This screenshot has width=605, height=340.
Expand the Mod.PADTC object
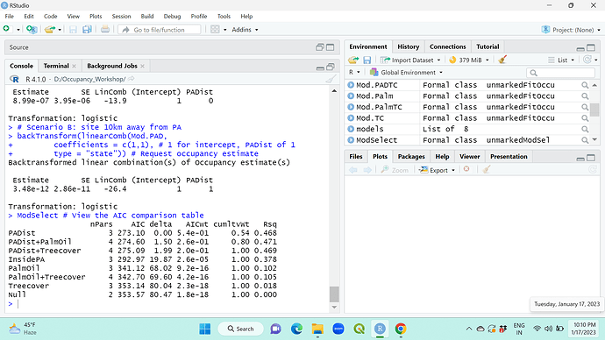point(351,85)
